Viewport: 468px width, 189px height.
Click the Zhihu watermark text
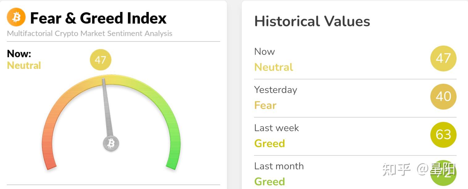tap(419, 169)
